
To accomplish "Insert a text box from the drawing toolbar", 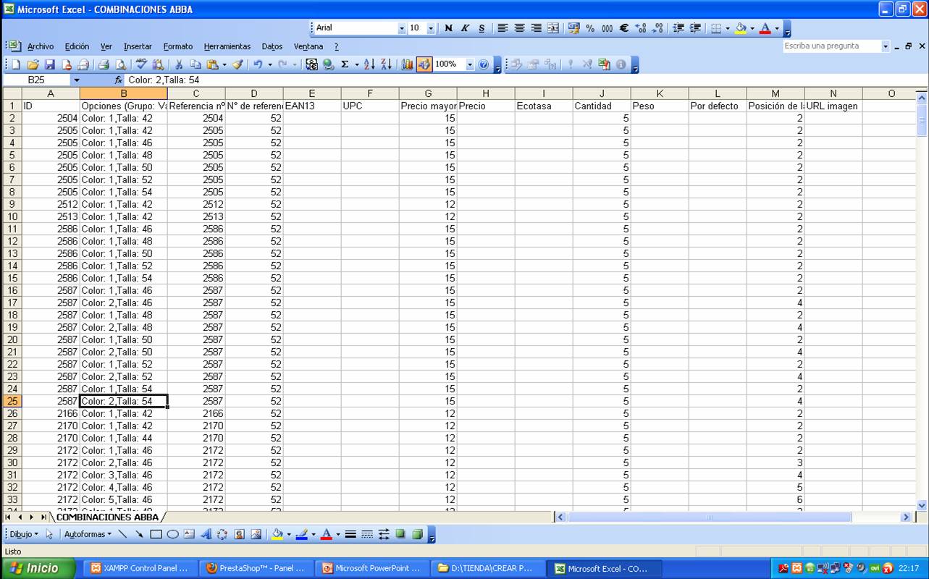I will coord(189,534).
